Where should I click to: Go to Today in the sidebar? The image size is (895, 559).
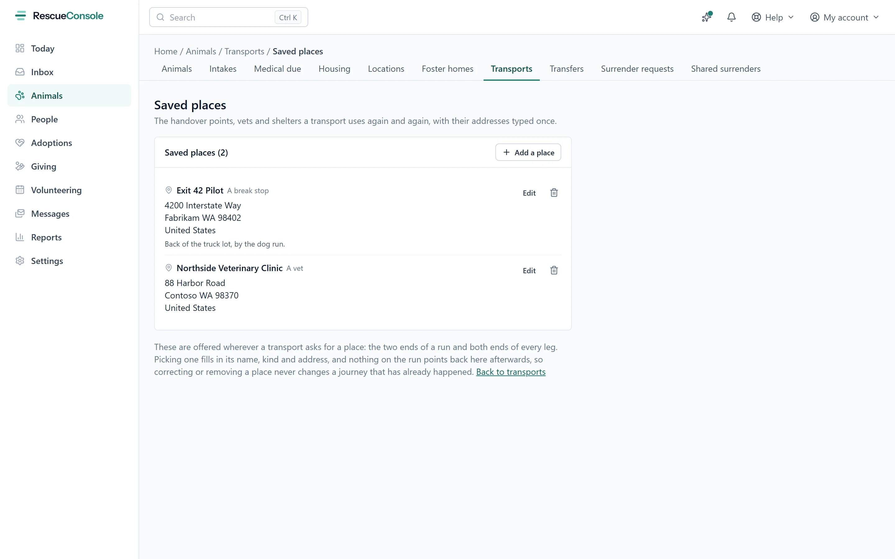click(69, 48)
